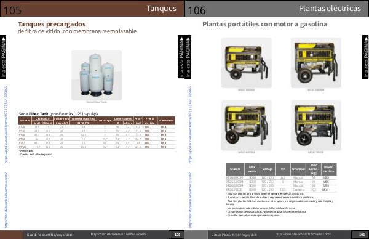Open the Fiber Tank product image
The height and width of the screenshot is (239, 369).
point(97,75)
